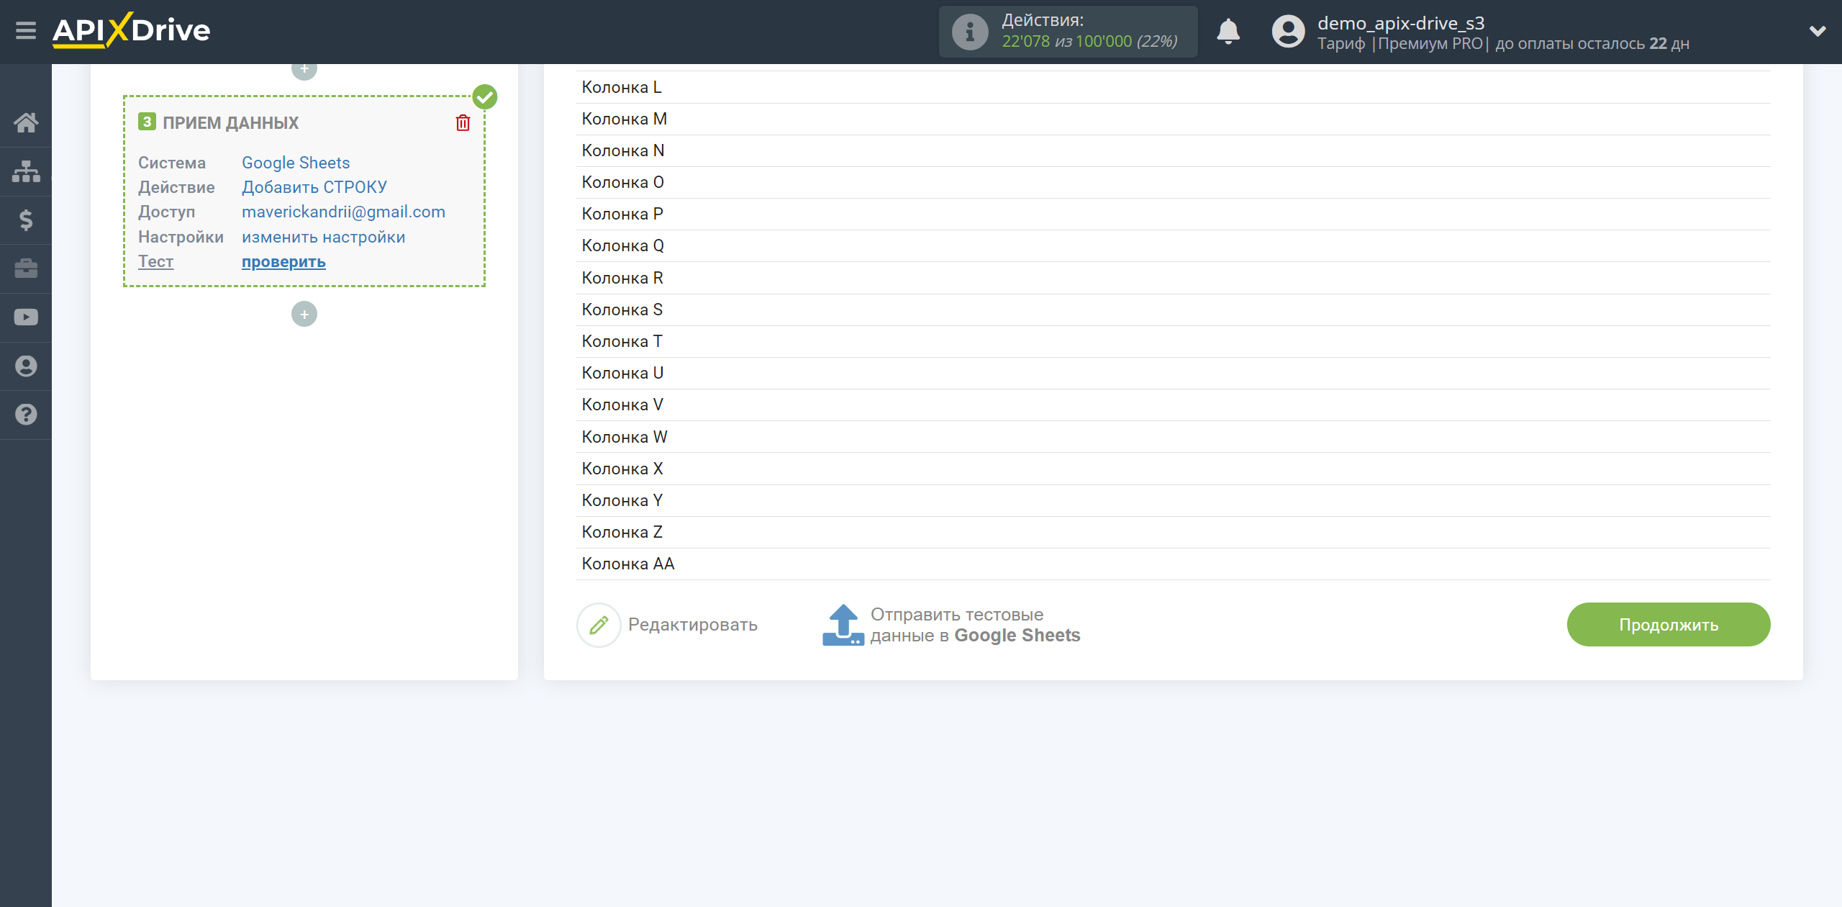Add step below data receiving block
This screenshot has height=907, width=1842.
coord(304,314)
